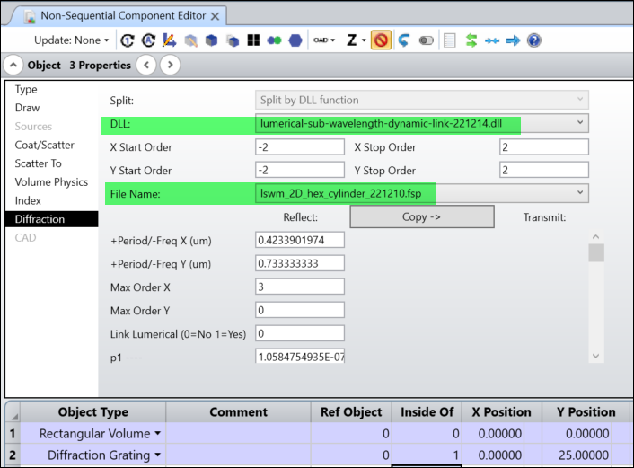Click the Help question mark icon
This screenshot has width=634, height=468.
(534, 40)
